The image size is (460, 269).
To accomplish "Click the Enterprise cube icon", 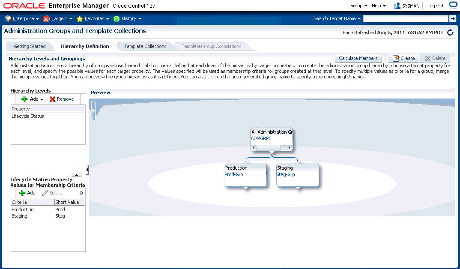I will click(x=8, y=18).
